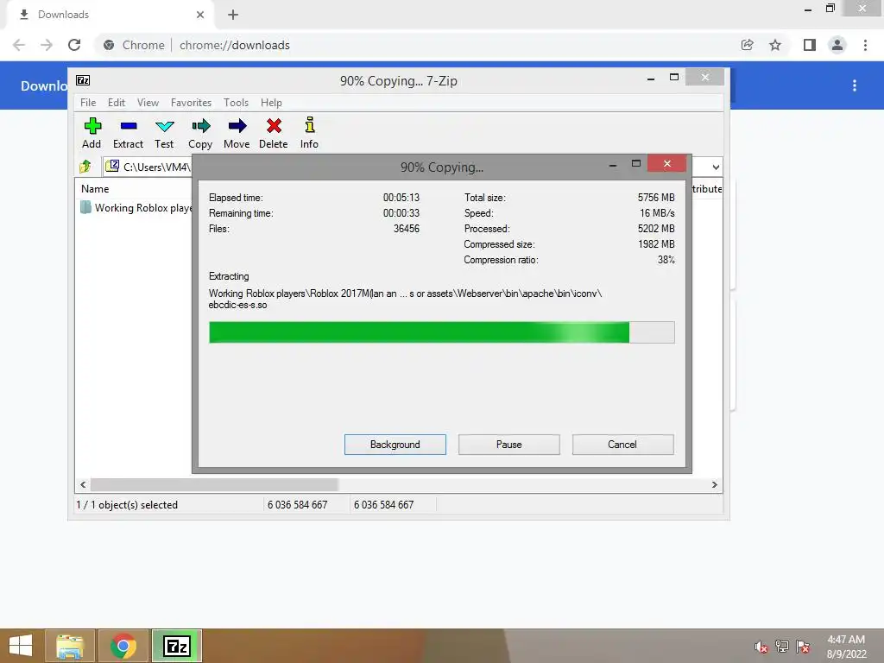884x663 pixels.
Task: Bookmark this page with the star icon
Action: point(775,45)
